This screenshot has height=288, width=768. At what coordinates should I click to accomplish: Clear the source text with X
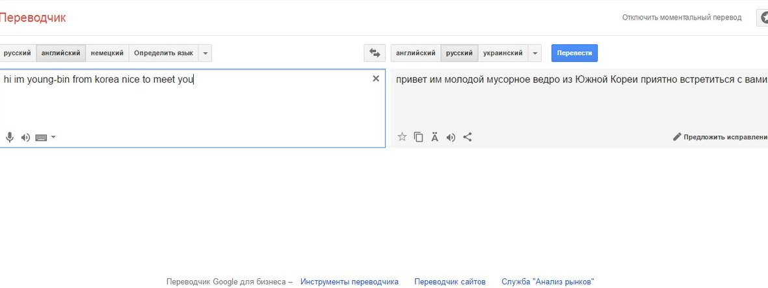375,79
